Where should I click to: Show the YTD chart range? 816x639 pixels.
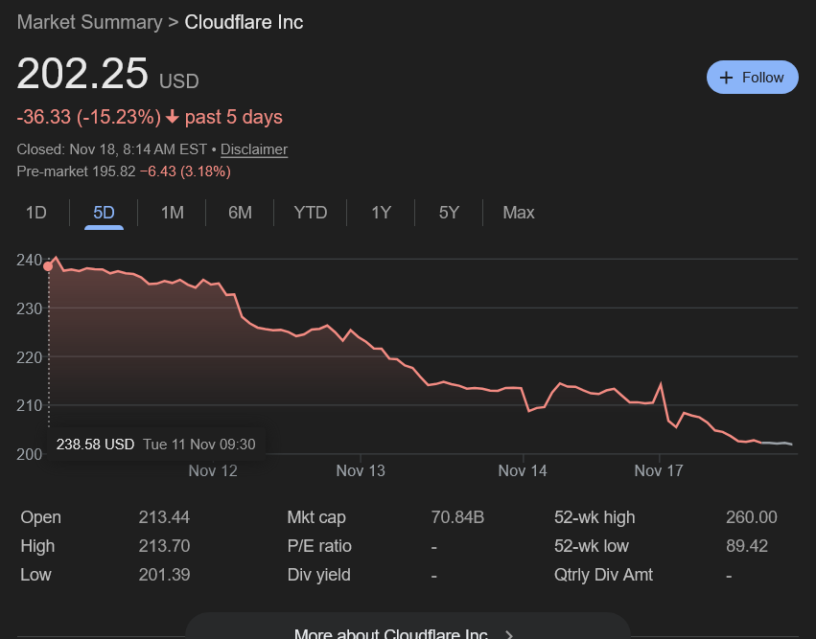coord(311,213)
